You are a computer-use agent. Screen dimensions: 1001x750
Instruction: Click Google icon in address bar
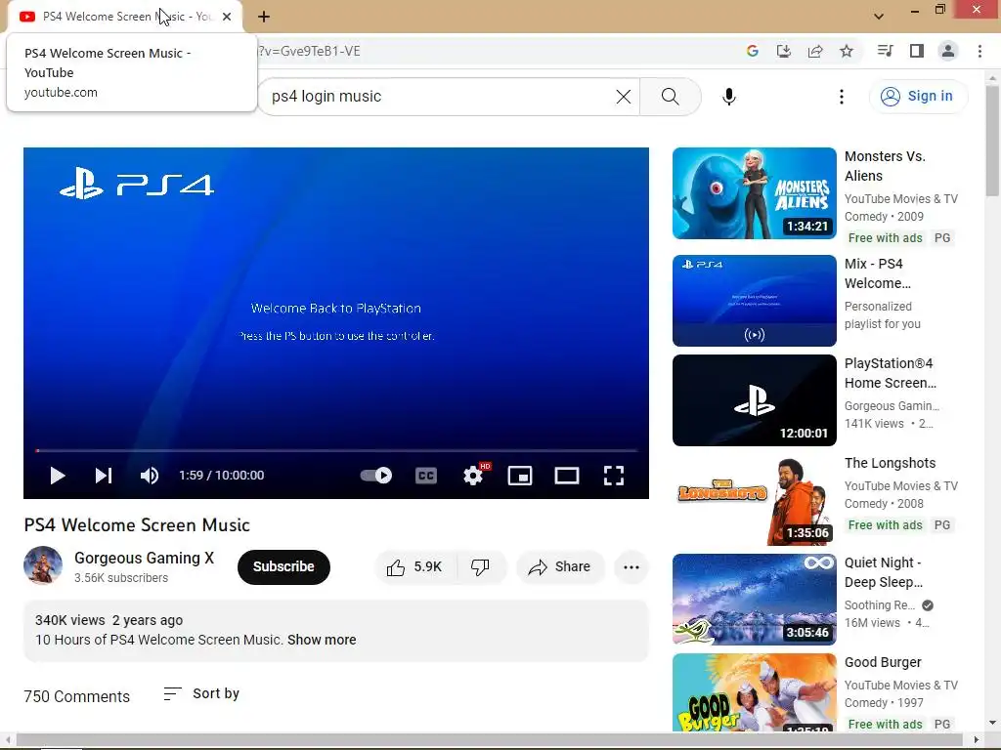(752, 51)
